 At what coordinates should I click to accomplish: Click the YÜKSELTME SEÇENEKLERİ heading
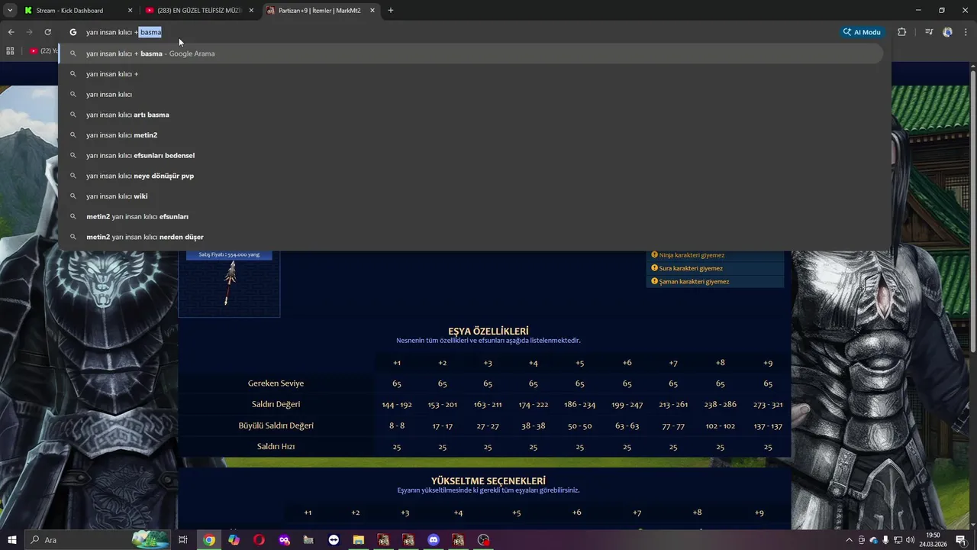(488, 480)
